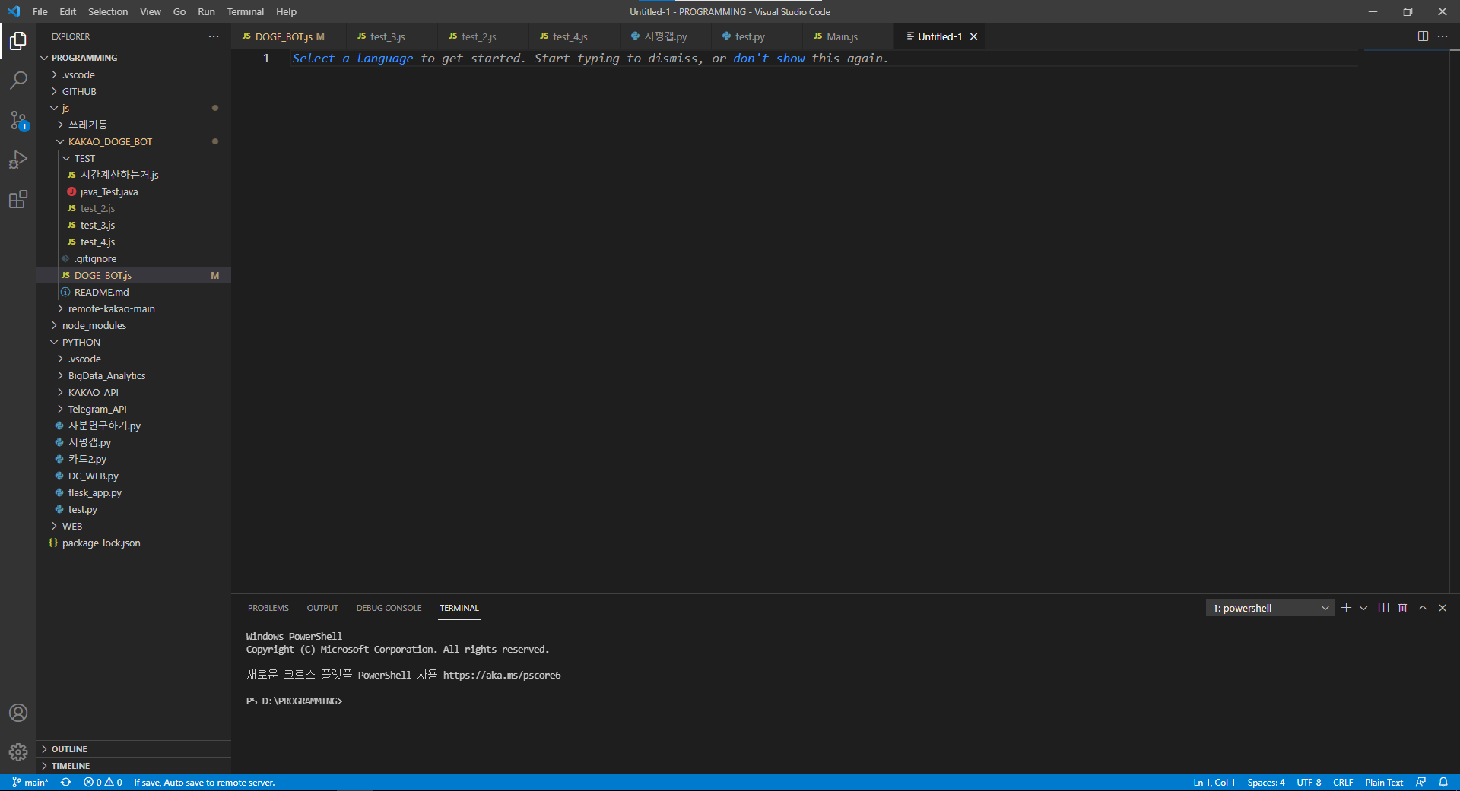This screenshot has width=1460, height=791.
Task: Open the Search view icon
Action: (18, 80)
